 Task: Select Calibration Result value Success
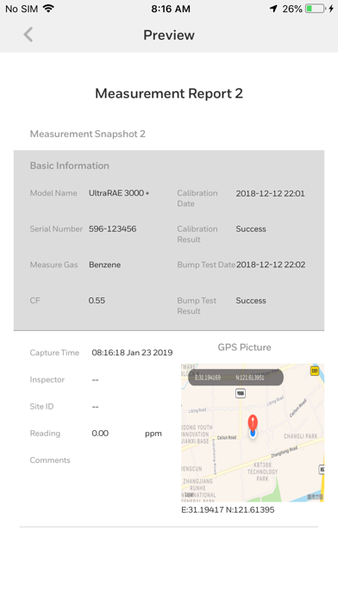click(x=251, y=228)
